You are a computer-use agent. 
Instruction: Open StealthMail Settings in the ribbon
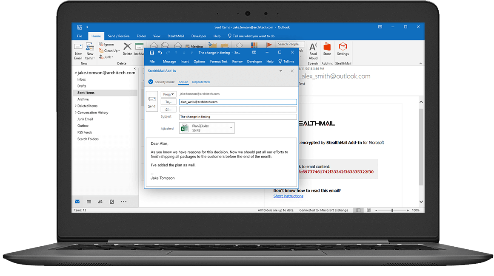click(x=343, y=49)
